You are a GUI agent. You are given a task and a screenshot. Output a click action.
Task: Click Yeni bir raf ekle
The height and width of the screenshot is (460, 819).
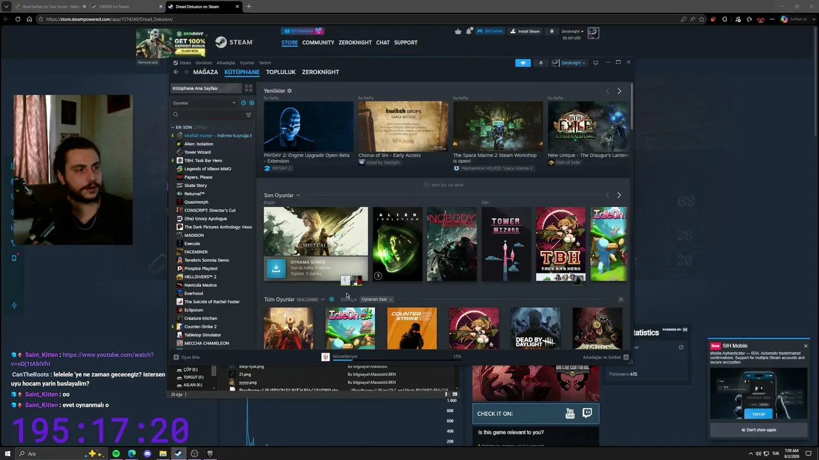tap(443, 185)
